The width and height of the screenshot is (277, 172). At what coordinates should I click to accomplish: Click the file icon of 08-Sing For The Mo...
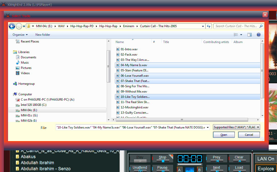118,86
